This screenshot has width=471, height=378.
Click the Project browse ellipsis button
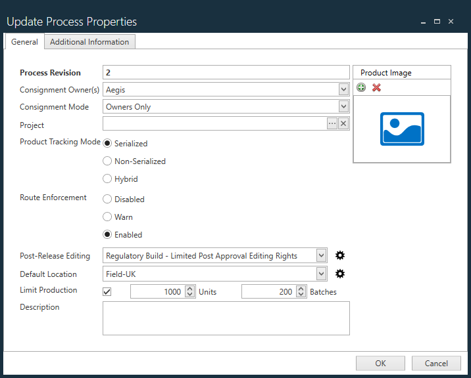tap(332, 124)
